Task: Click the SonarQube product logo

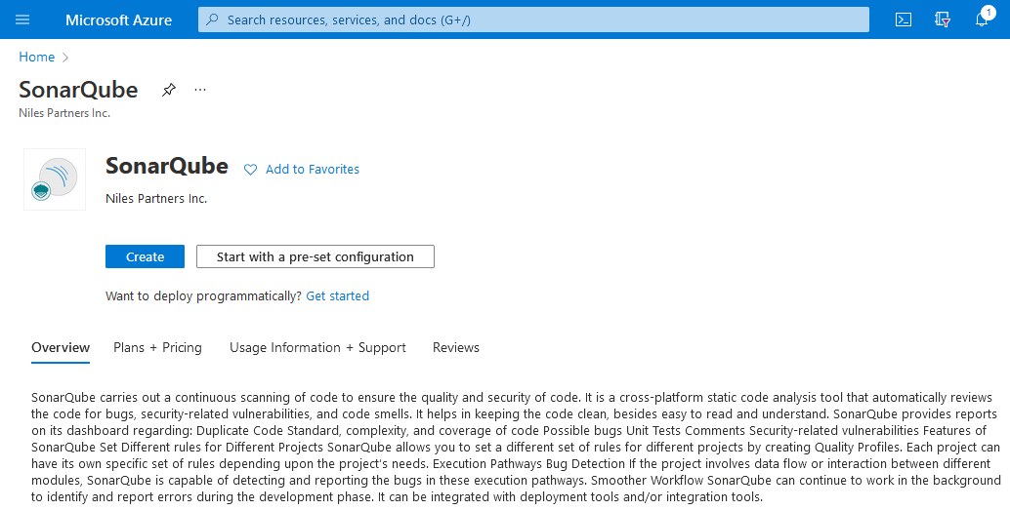Action: tap(55, 179)
